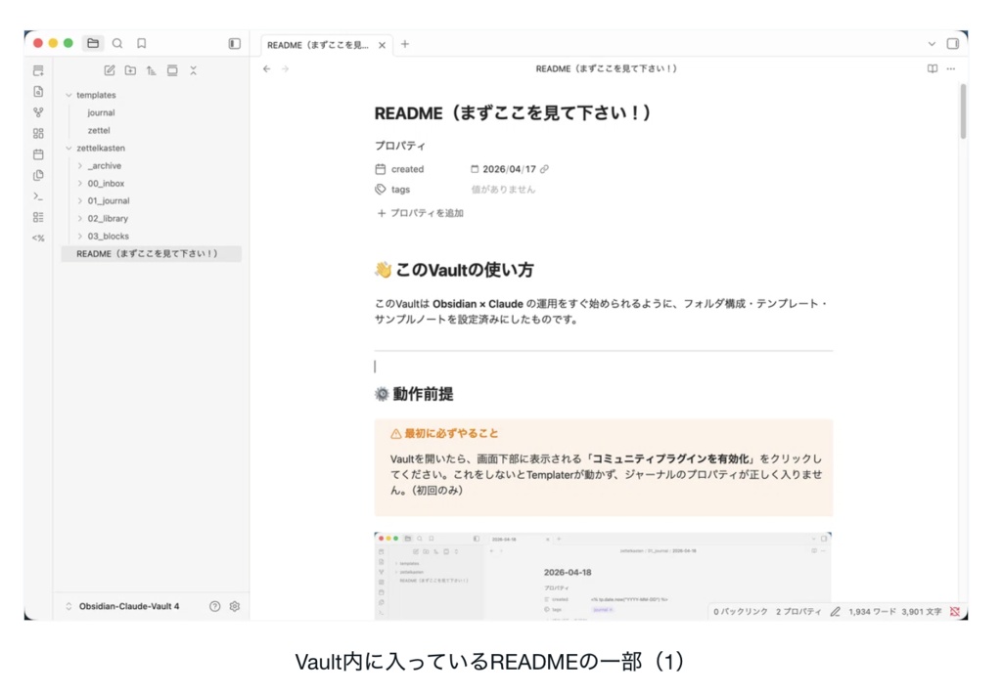
Task: Click the このVaultの使い方 heading
Action: point(454,270)
